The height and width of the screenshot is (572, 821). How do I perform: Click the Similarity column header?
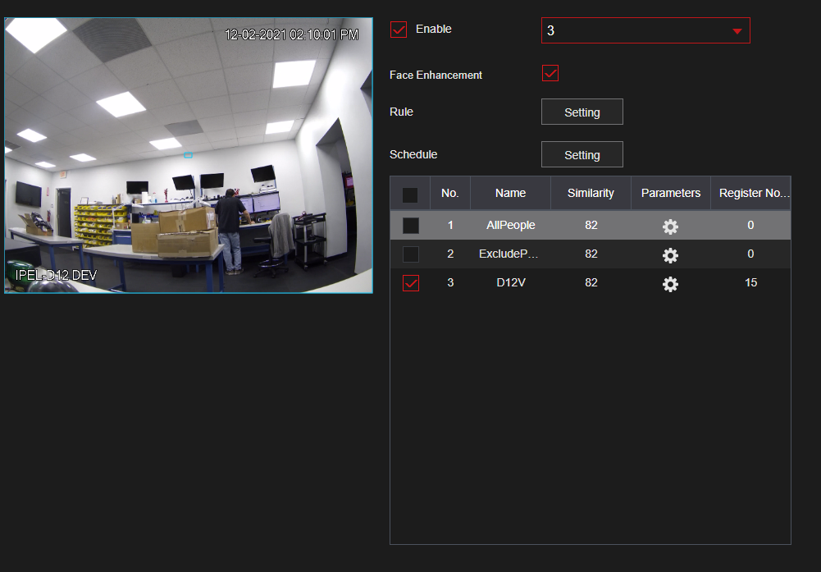590,193
